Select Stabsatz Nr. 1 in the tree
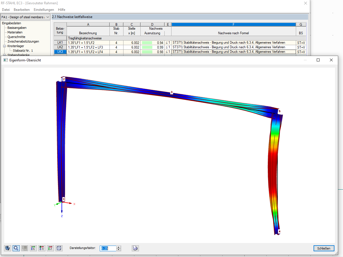Viewport: 343px width, 257px height. tap(23, 51)
